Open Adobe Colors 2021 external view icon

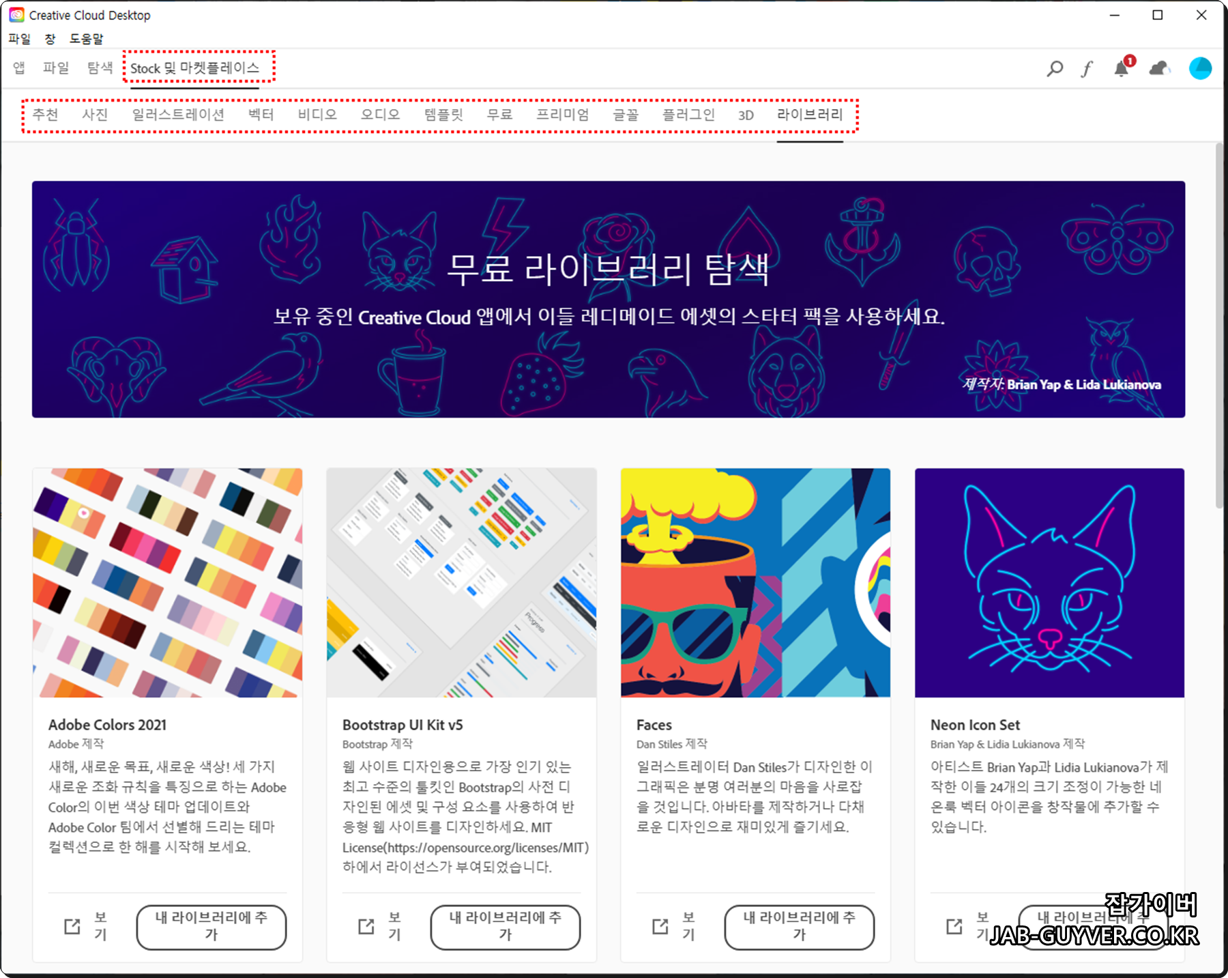[72, 926]
